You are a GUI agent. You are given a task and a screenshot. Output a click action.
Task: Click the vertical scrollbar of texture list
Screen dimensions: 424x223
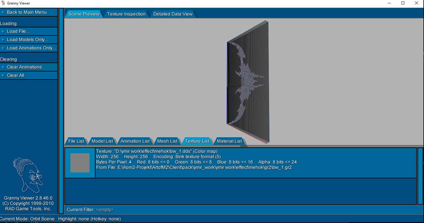(x=420, y=176)
